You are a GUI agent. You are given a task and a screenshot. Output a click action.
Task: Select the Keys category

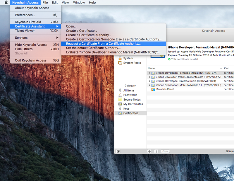(x=130, y=109)
